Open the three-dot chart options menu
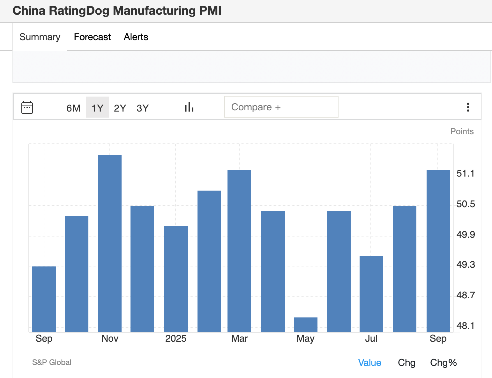This screenshot has width=492, height=378. point(468,107)
